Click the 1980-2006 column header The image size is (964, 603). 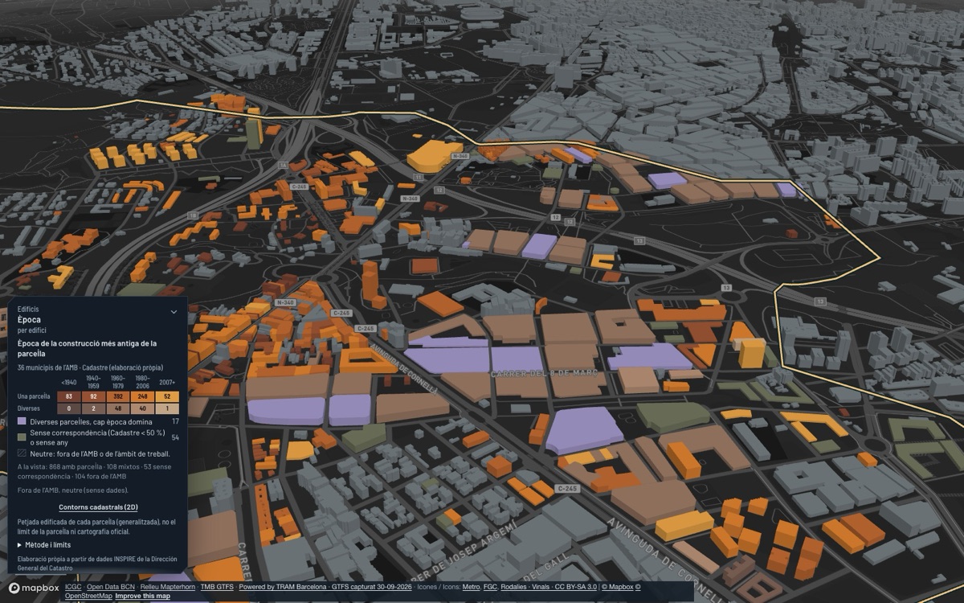143,382
